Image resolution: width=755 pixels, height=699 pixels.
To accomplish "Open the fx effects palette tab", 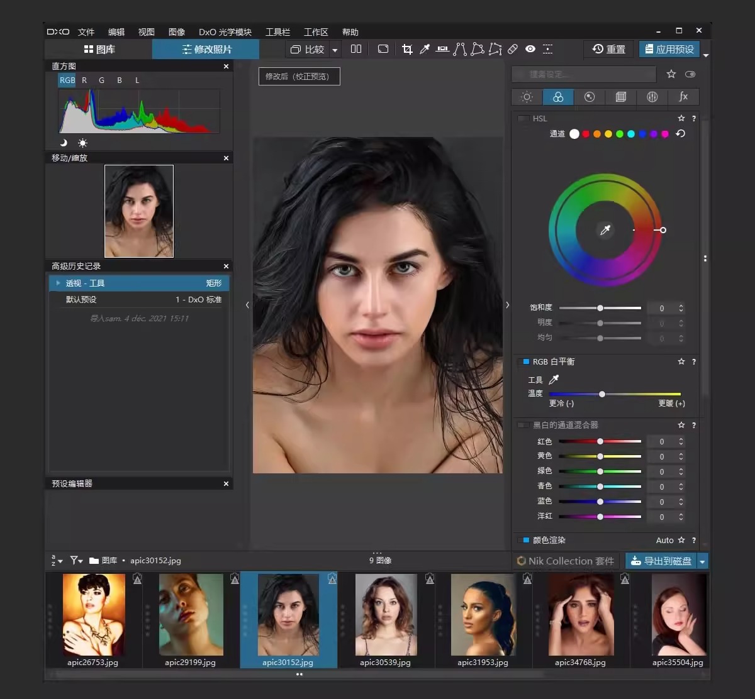I will pos(683,97).
